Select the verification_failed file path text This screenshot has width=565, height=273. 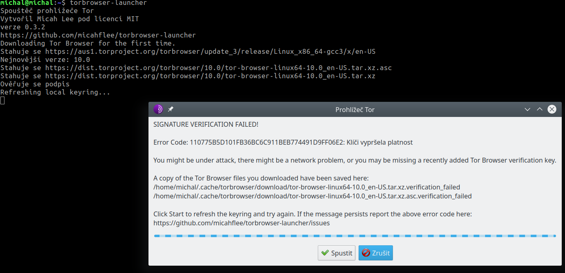pos(306,187)
